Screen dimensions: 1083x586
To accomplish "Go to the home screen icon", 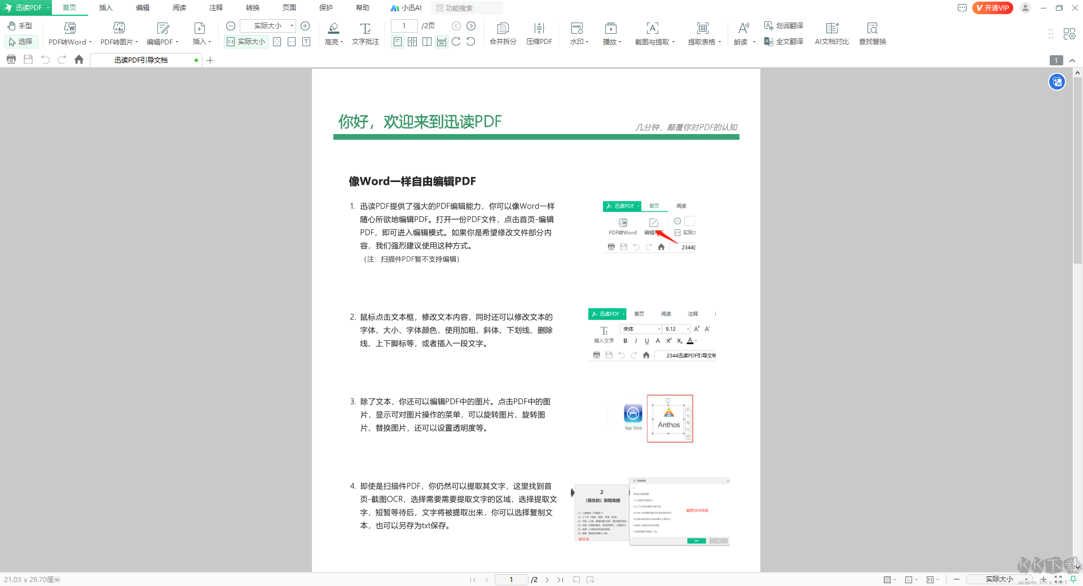I will click(x=79, y=59).
